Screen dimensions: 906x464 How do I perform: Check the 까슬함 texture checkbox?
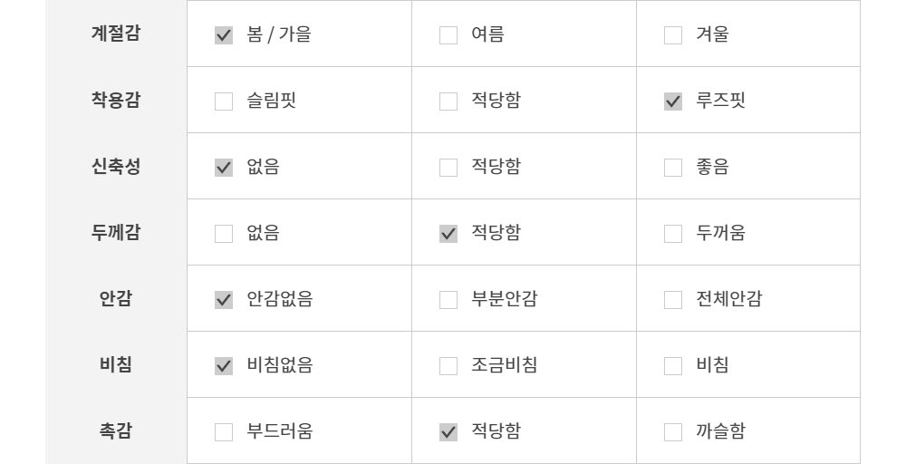click(673, 432)
